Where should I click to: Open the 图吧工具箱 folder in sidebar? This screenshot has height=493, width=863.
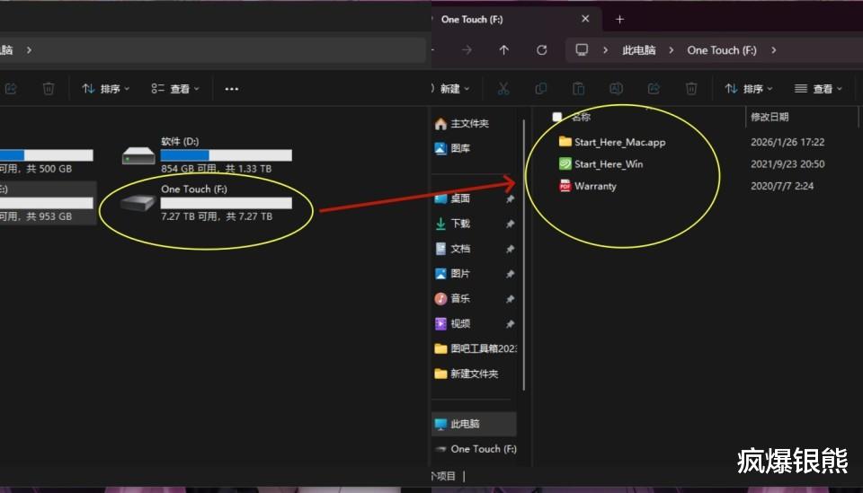point(476,348)
